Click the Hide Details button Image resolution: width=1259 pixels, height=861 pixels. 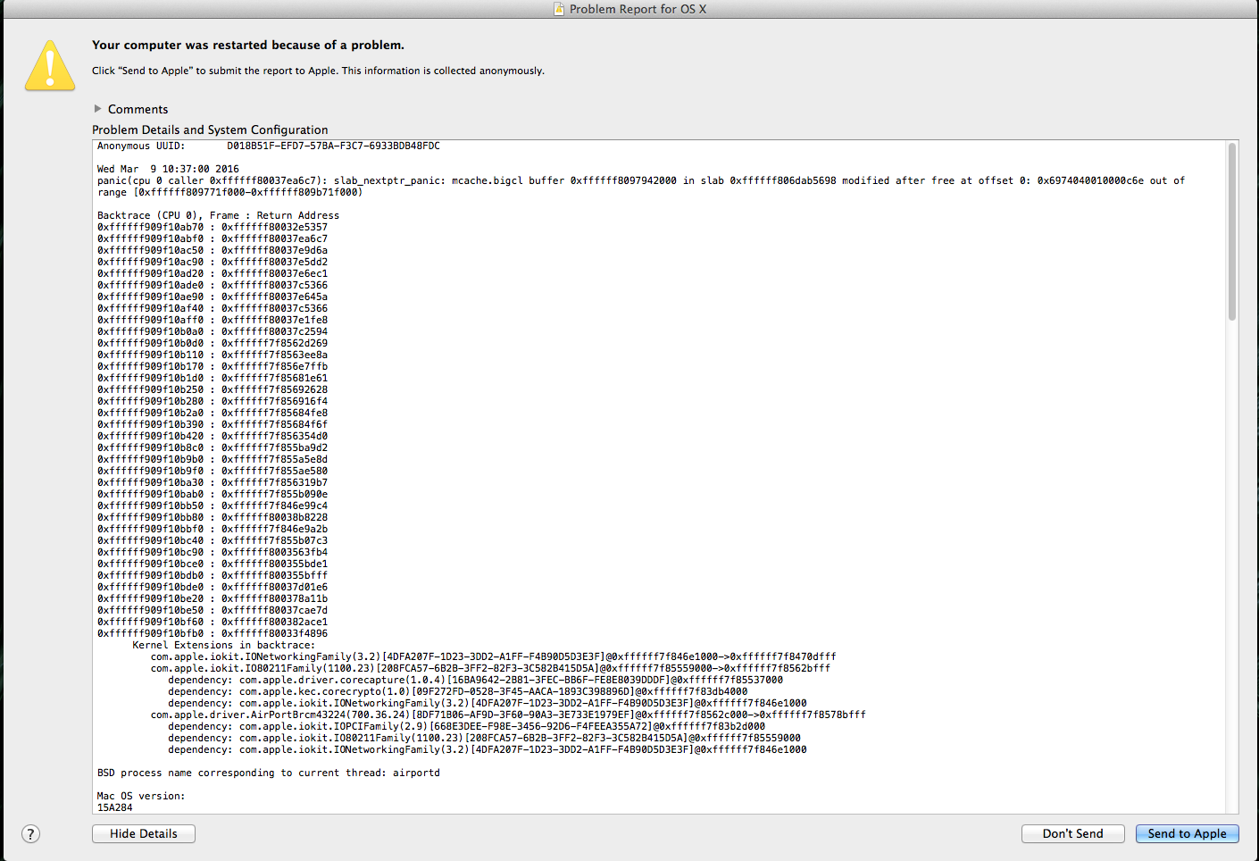click(144, 833)
